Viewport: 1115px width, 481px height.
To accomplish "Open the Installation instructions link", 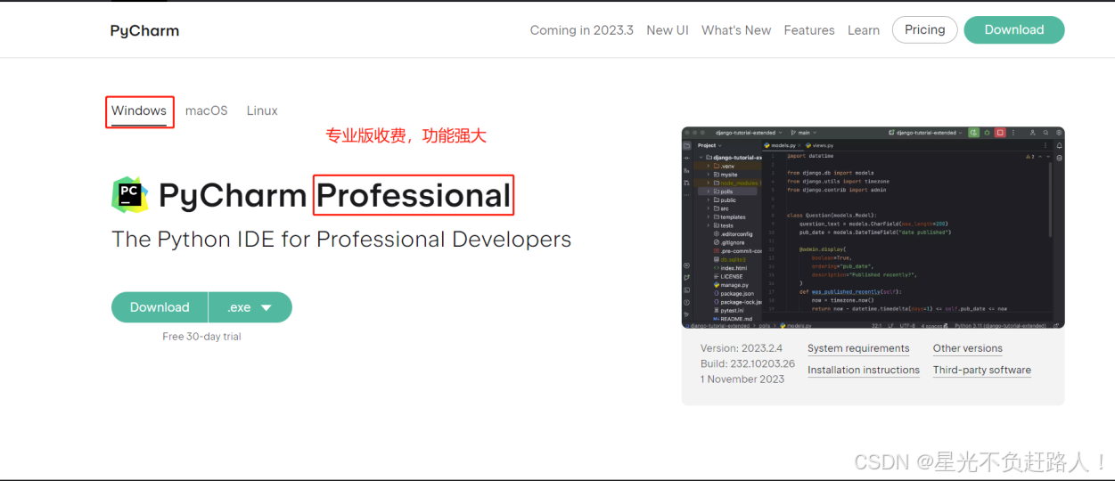I will click(x=864, y=370).
